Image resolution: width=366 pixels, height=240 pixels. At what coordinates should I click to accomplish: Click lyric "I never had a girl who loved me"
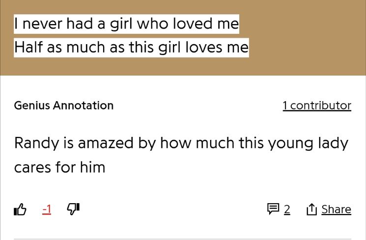pyautogui.click(x=127, y=24)
